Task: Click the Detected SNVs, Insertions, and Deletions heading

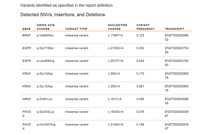Action: pos(63,14)
